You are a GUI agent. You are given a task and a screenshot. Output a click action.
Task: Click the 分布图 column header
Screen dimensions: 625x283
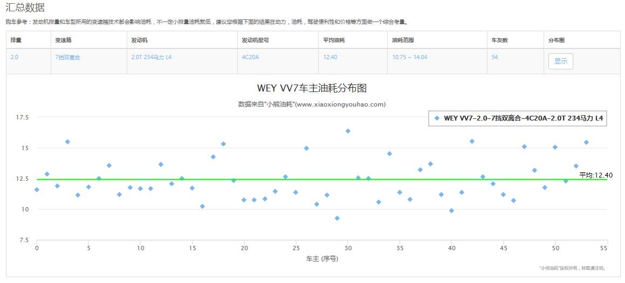557,40
